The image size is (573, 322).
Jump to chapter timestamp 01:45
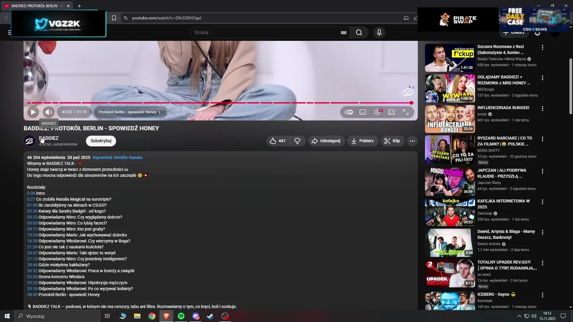point(32,205)
